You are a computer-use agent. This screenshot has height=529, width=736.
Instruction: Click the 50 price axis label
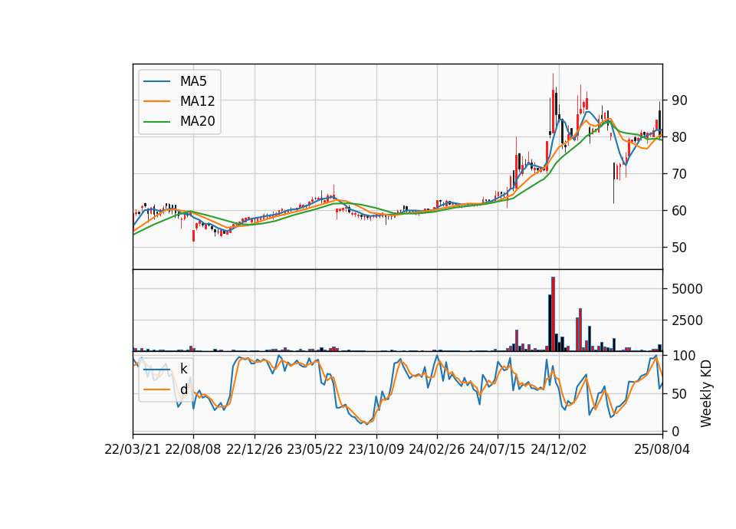coord(679,248)
